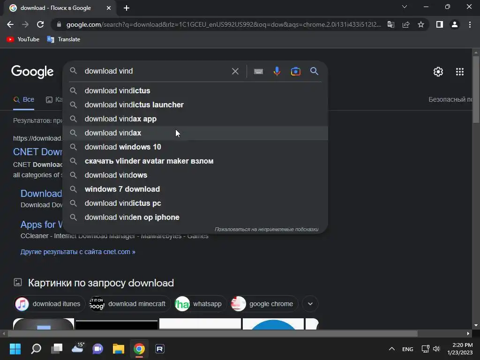Click the 'download itunes' image chip
480x360 pixels.
49,304
